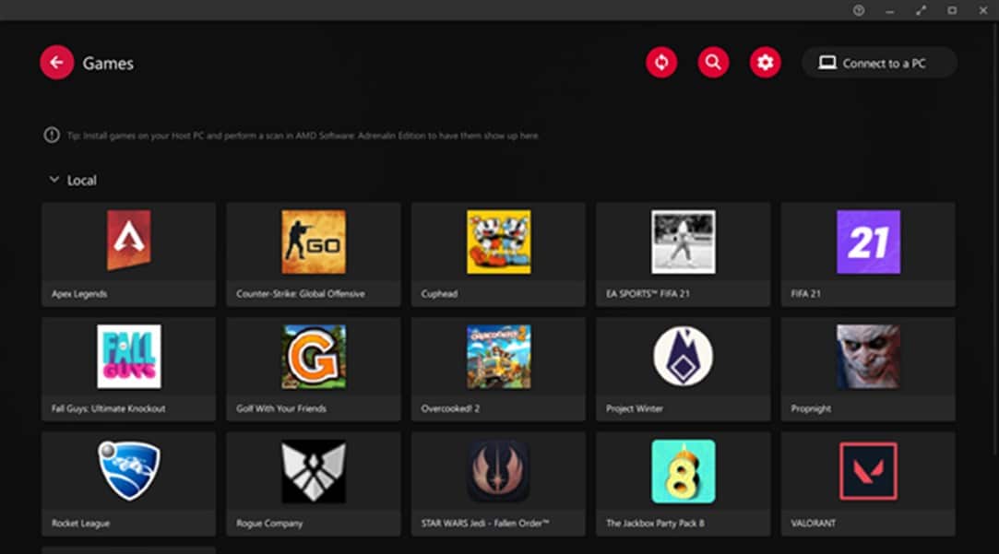Click the refresh games icon
Image resolution: width=999 pixels, height=554 pixels.
pos(661,63)
